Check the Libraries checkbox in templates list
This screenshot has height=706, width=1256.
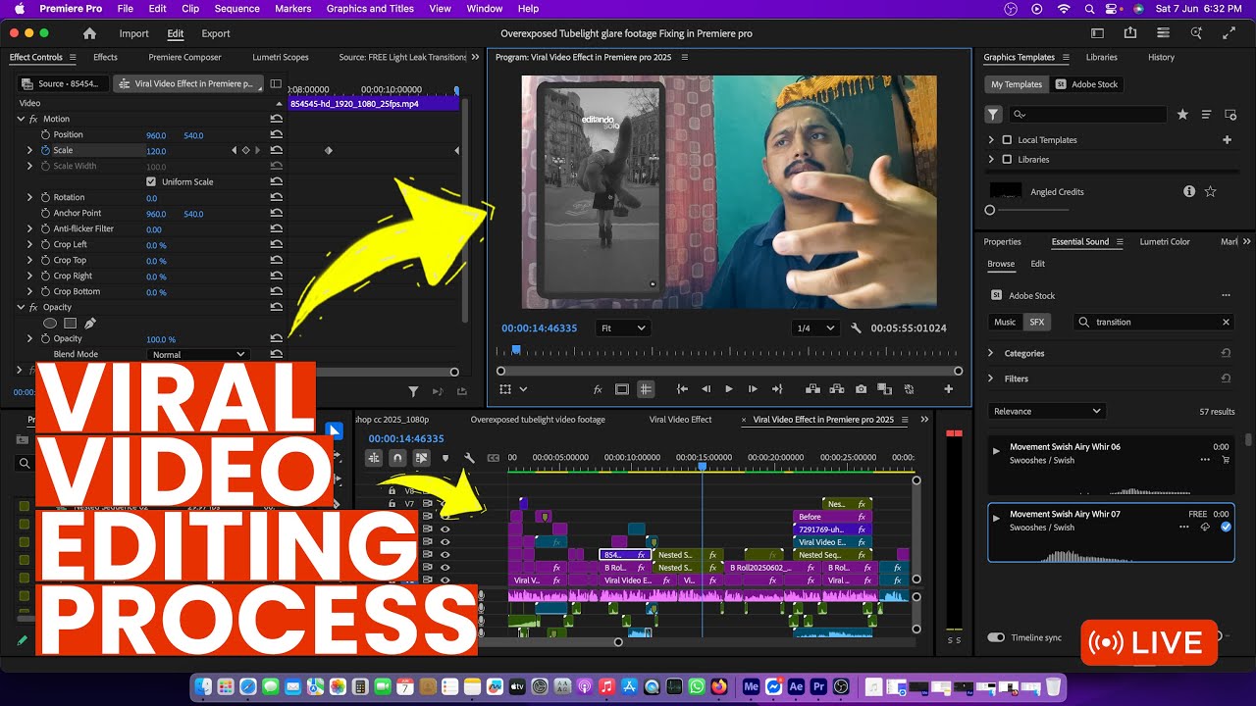1006,159
